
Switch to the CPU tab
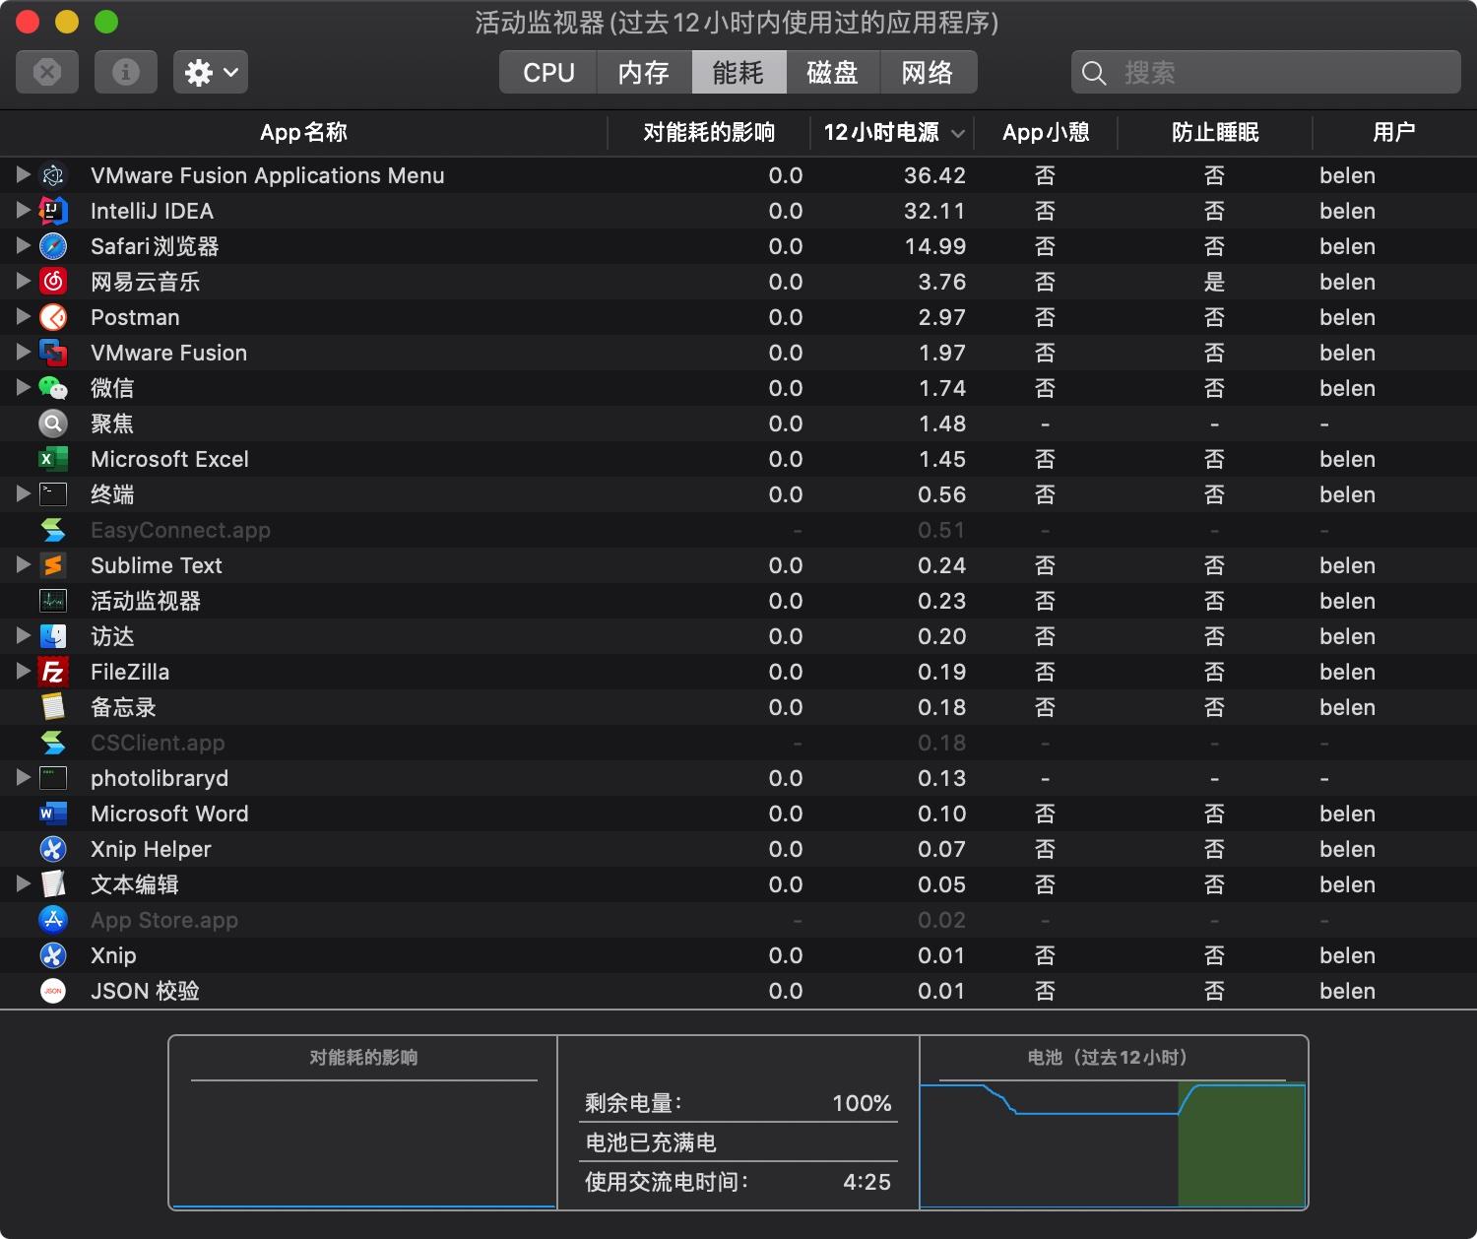click(548, 72)
